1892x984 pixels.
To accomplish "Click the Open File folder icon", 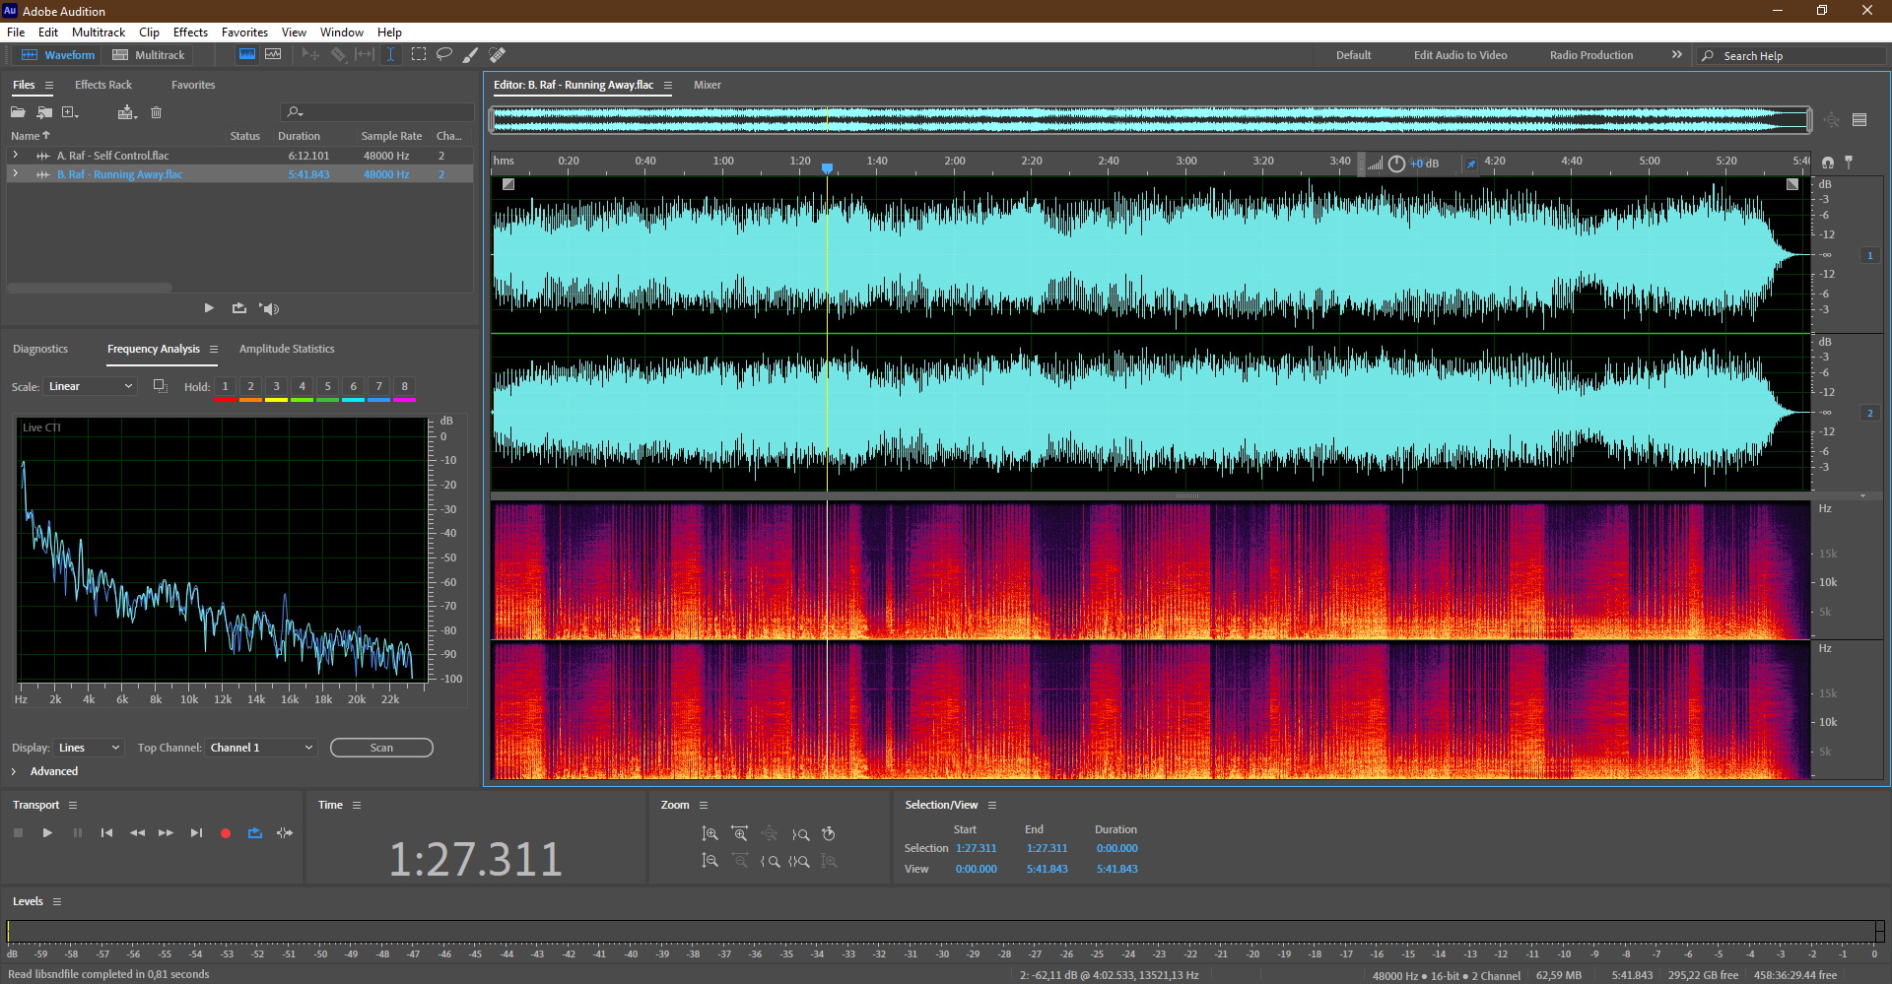I will click(x=18, y=112).
